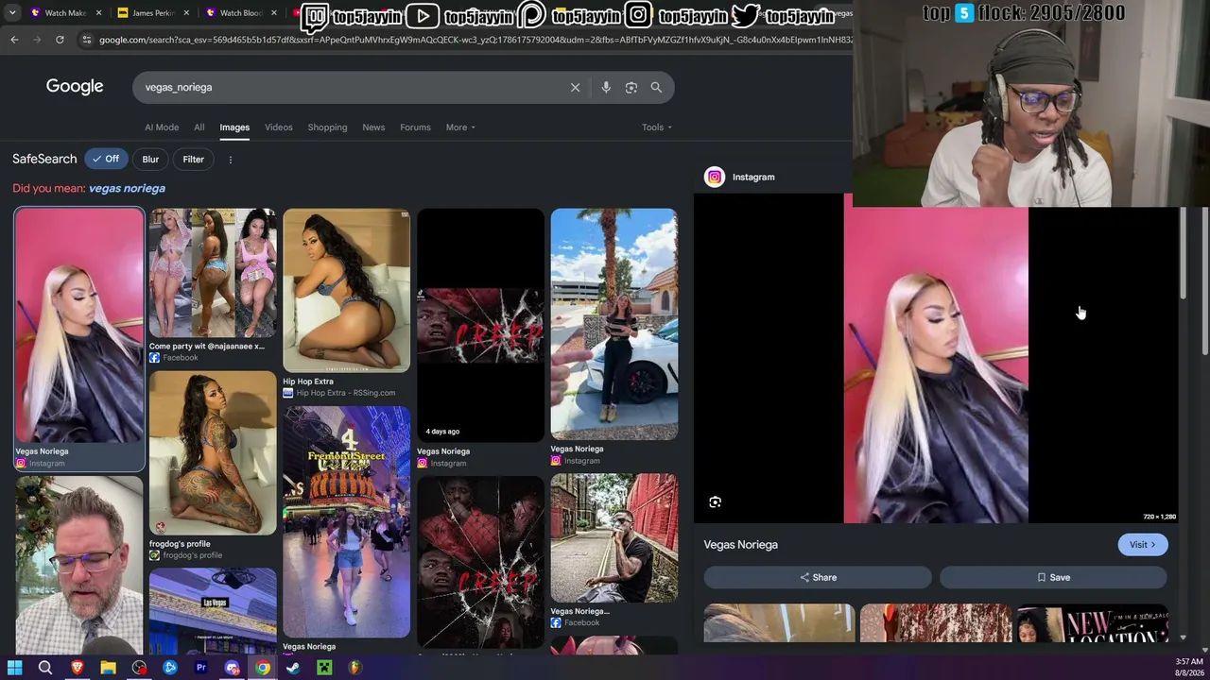This screenshot has height=680, width=1210.
Task: Open the browser tab search dropdown
Action: coord(12,13)
